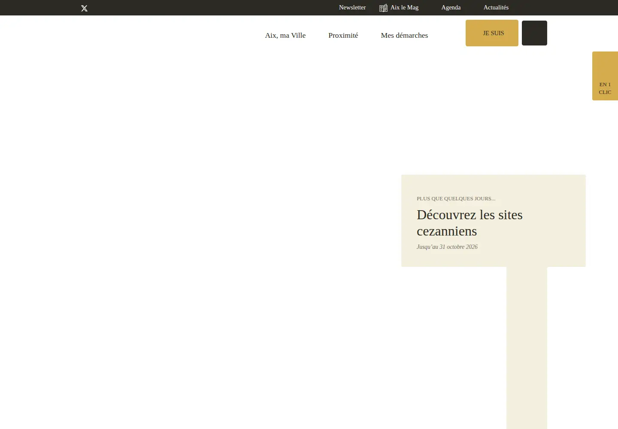Open the EN 1 CLIC side tab
This screenshot has height=429, width=618.
pyautogui.click(x=605, y=76)
